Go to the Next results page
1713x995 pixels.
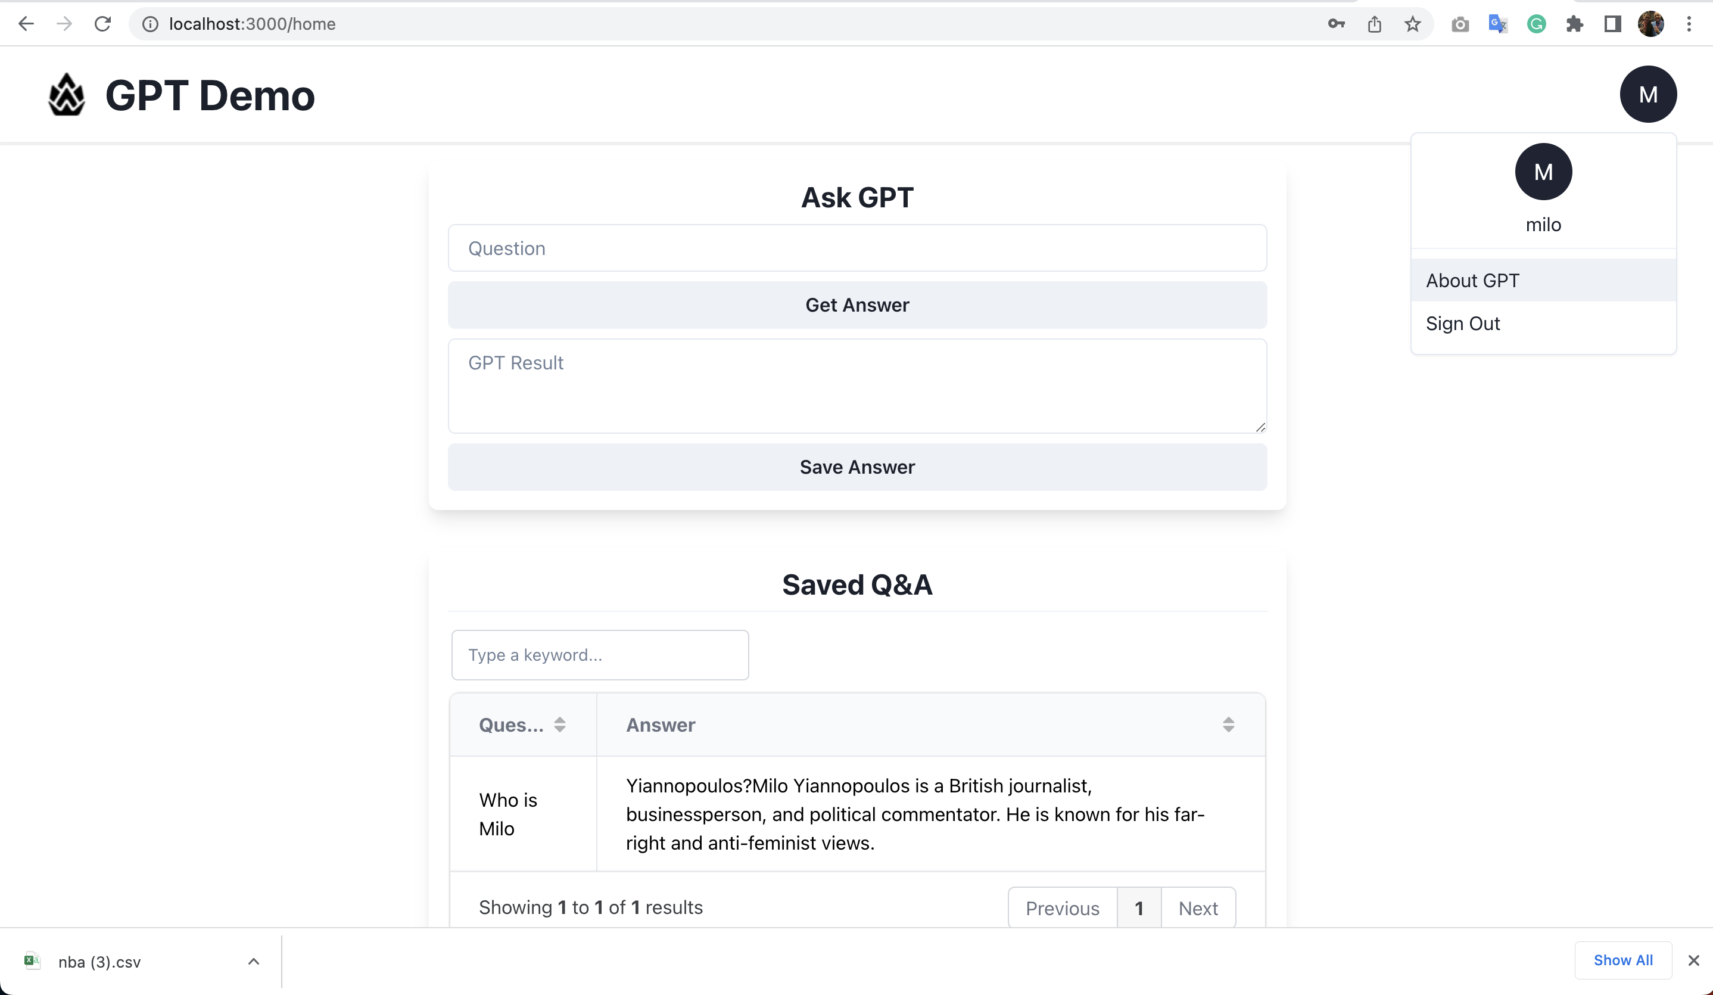[x=1198, y=907]
